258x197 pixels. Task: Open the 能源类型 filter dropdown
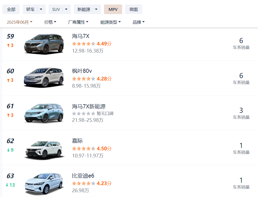pos(110,22)
